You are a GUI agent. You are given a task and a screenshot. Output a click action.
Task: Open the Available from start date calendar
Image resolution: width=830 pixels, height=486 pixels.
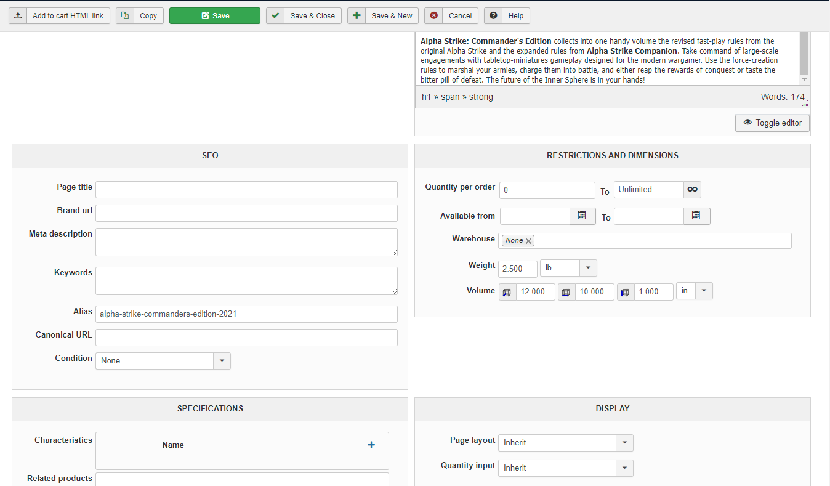coord(582,216)
